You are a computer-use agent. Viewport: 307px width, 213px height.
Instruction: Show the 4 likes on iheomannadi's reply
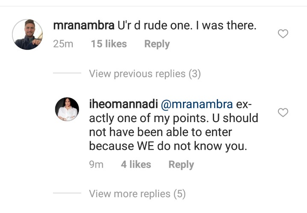136,165
